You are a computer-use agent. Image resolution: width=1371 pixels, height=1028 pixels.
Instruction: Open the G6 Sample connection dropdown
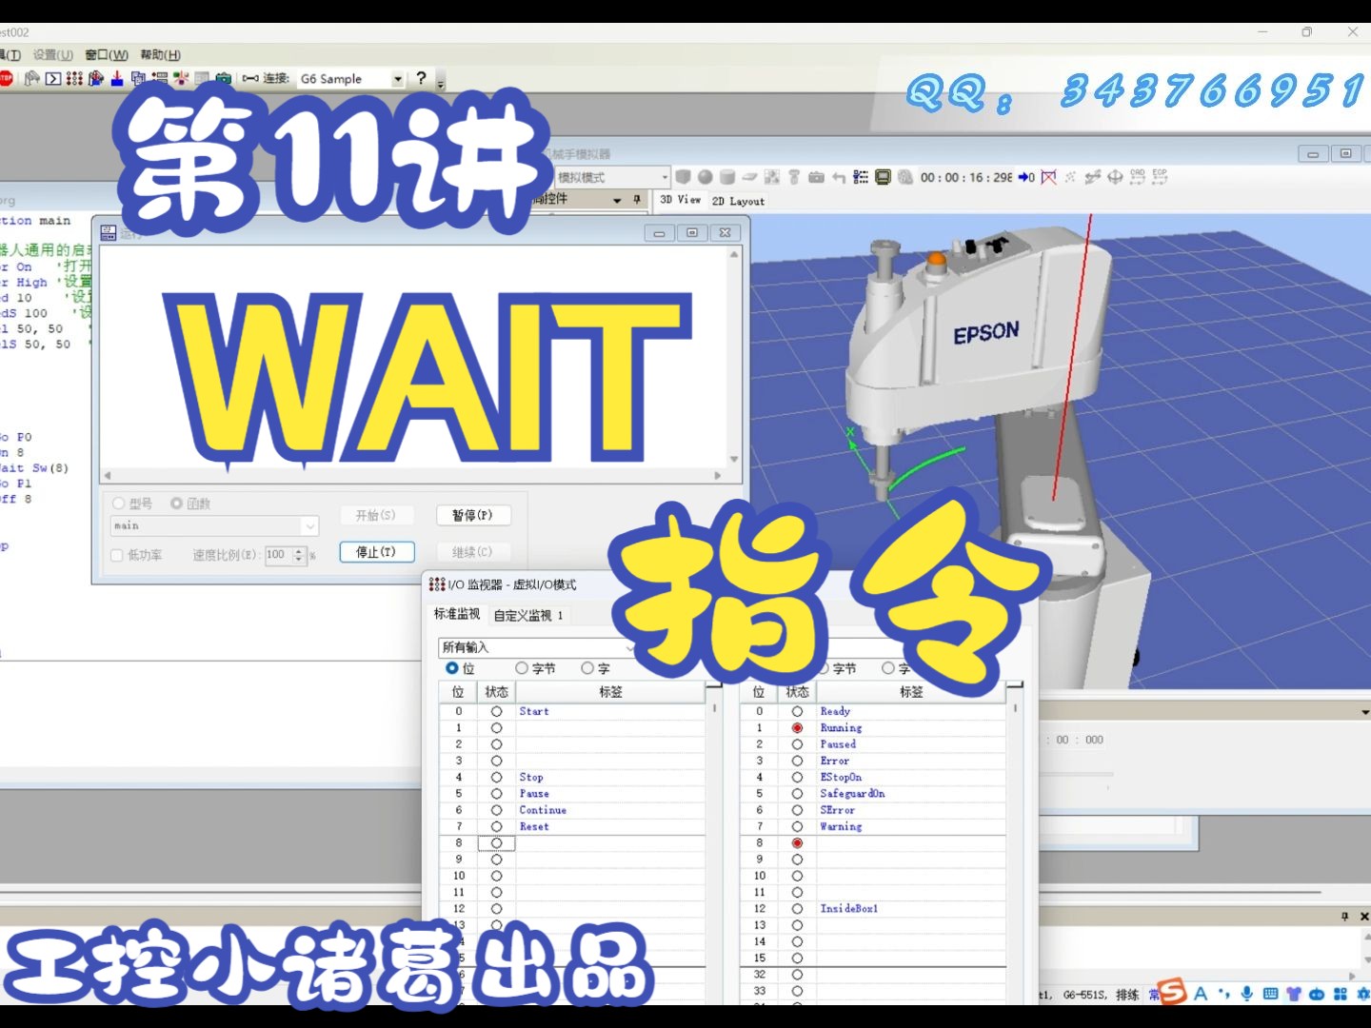[398, 79]
